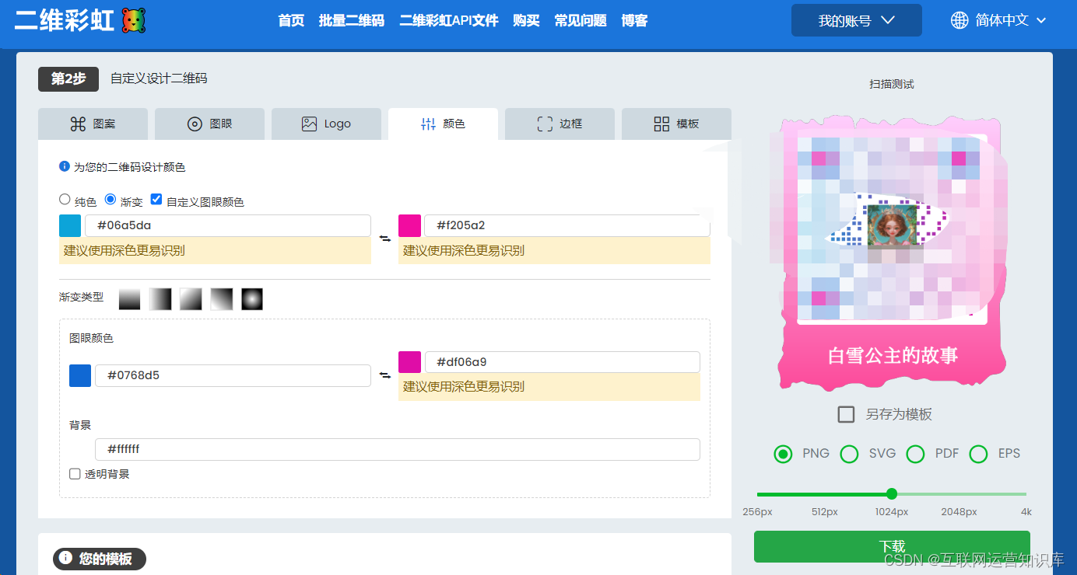
Task: Click the globe language icon
Action: tap(959, 20)
